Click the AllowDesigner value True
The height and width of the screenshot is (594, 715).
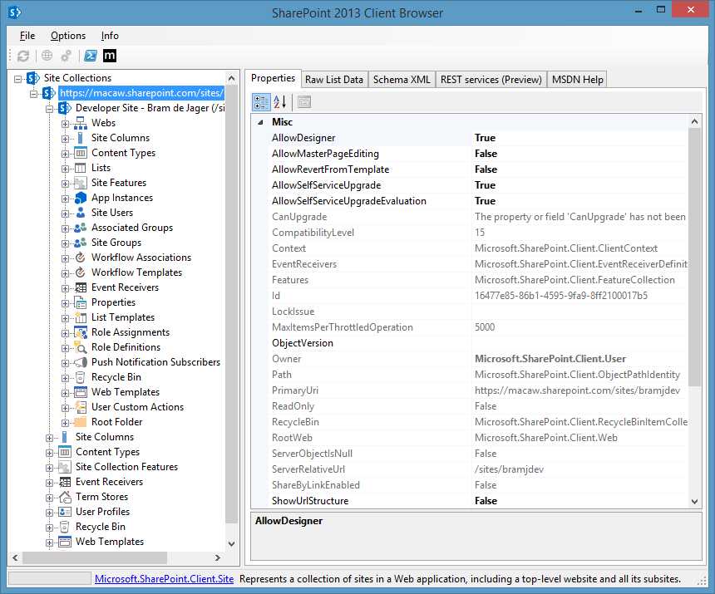485,138
